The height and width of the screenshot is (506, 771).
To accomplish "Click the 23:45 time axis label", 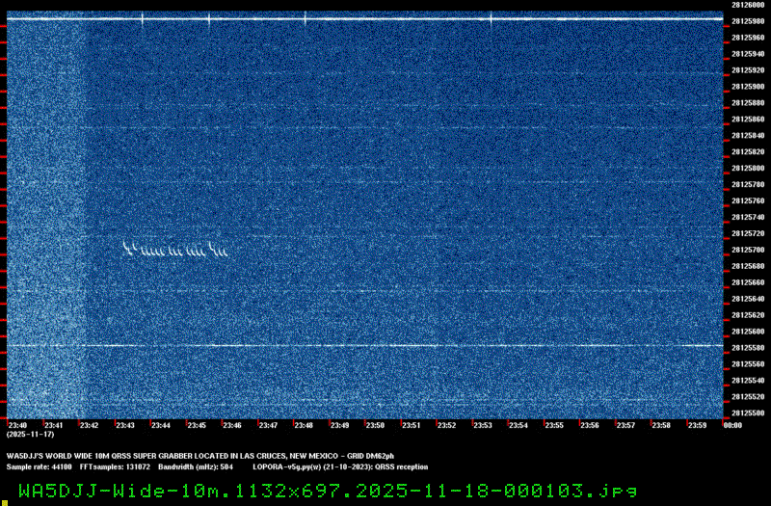I will (x=197, y=425).
